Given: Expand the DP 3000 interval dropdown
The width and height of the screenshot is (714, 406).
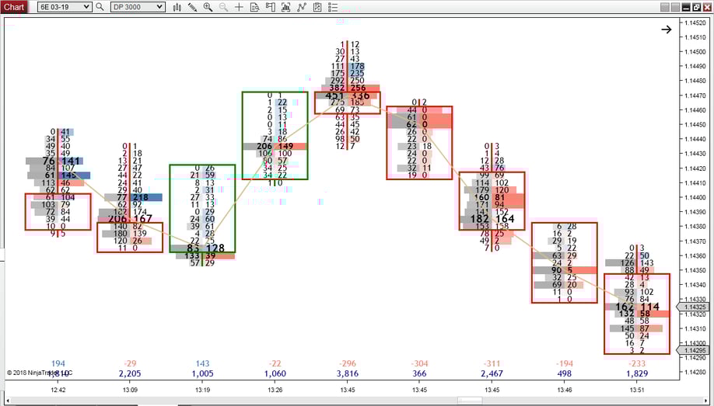Looking at the screenshot, I should pos(159,7).
